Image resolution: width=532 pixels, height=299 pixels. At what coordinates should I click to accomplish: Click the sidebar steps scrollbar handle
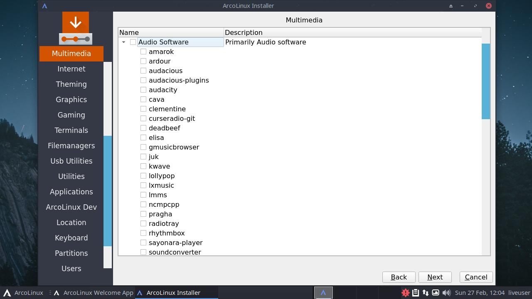(x=108, y=191)
